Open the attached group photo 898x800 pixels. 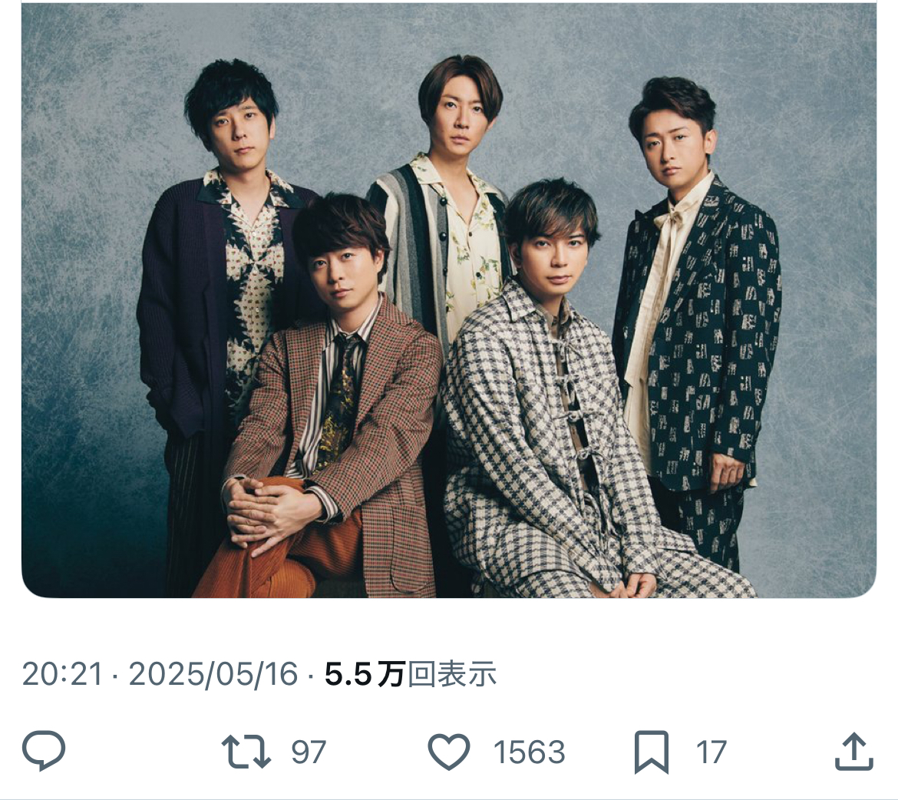pyautogui.click(x=449, y=300)
